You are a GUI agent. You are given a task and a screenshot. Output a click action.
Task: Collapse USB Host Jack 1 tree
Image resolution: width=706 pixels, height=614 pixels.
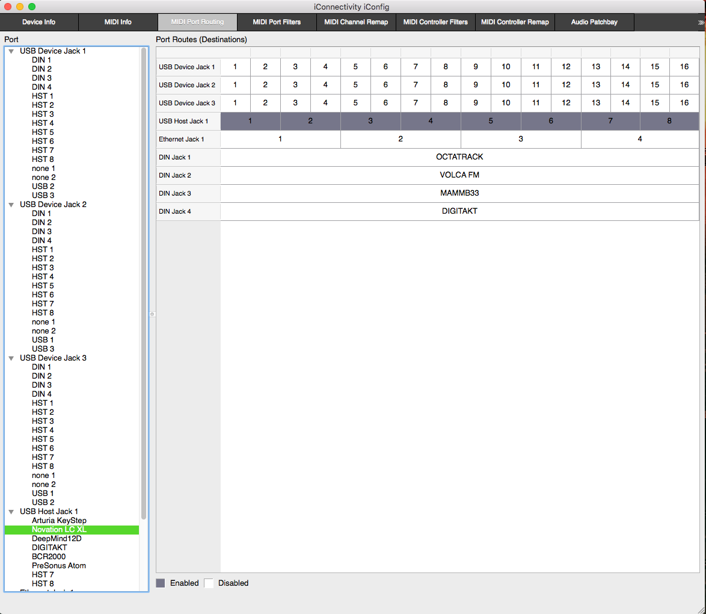[11, 512]
